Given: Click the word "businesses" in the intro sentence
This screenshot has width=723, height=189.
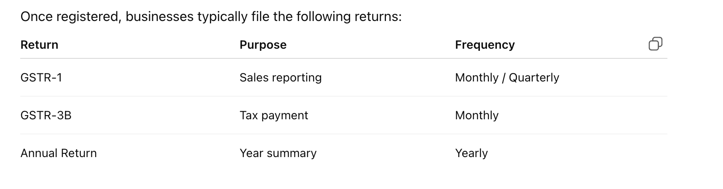Looking at the screenshot, I should 160,17.
